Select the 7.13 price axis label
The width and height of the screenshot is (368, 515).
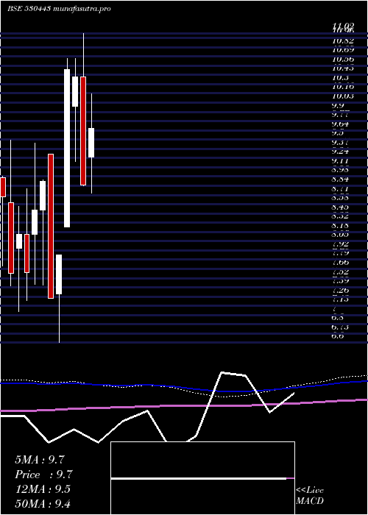click(x=340, y=299)
